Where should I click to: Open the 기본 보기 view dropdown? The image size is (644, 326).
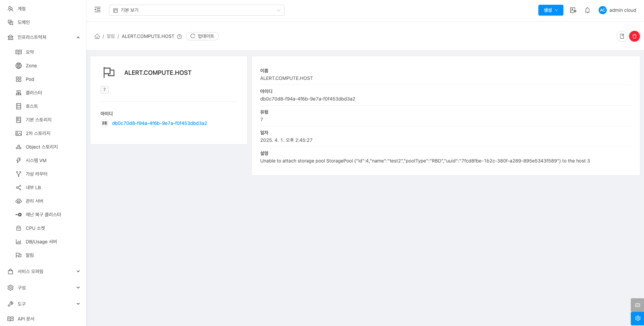pos(196,10)
